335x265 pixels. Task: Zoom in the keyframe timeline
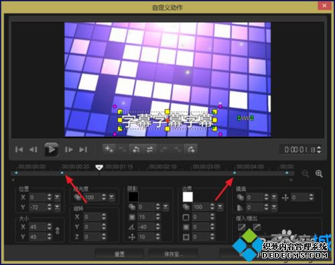[x=319, y=173]
